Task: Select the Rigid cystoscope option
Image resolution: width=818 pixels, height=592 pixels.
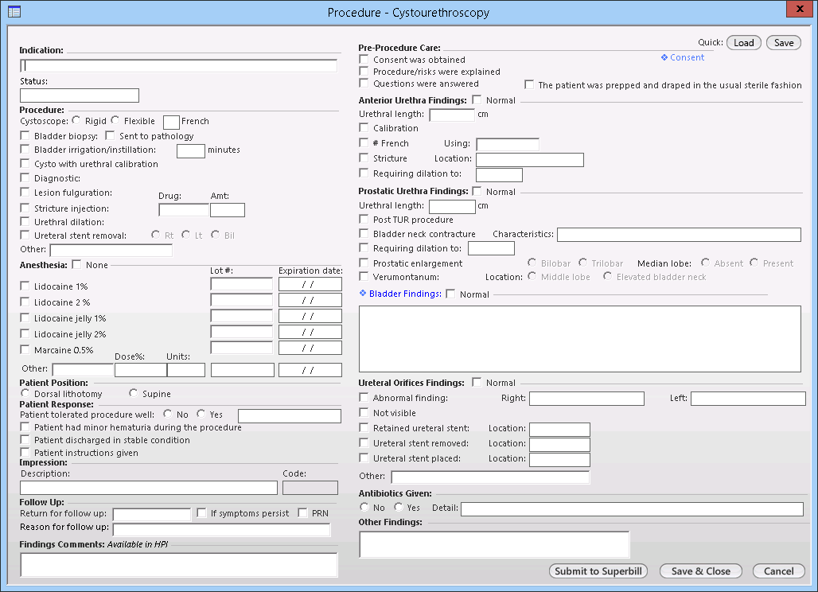Action: click(76, 120)
